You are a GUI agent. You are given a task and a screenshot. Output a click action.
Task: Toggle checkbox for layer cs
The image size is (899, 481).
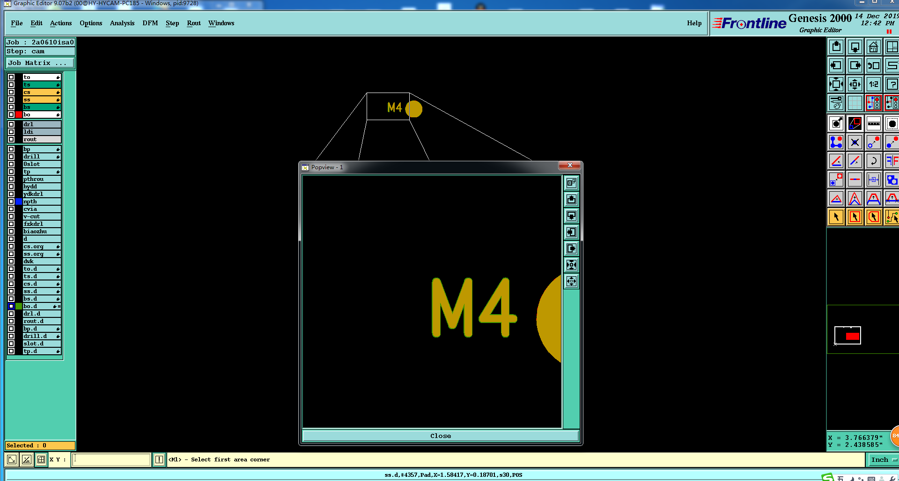11,92
